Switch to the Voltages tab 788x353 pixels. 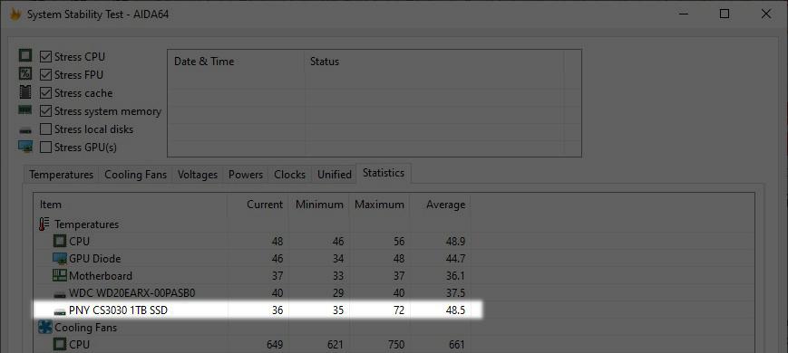click(198, 175)
